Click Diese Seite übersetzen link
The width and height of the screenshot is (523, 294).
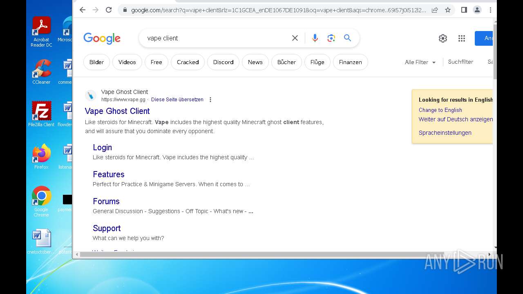pos(177,100)
